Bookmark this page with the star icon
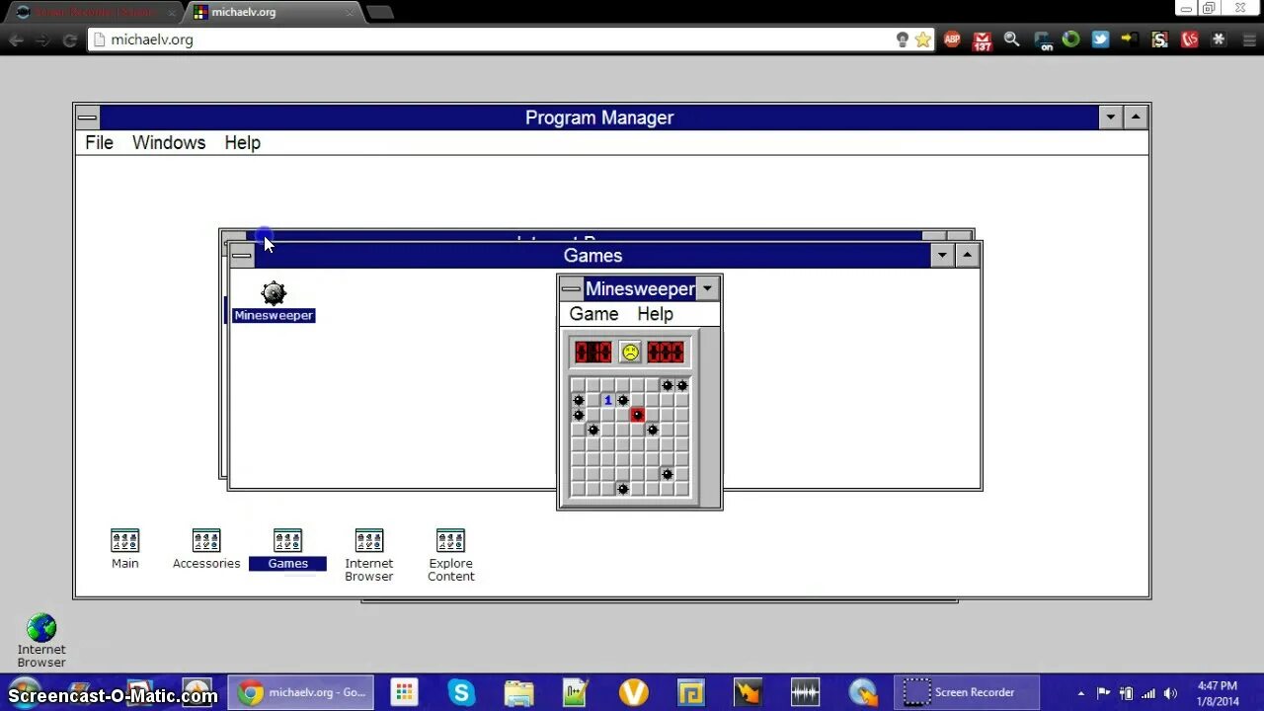The height and width of the screenshot is (711, 1264). [923, 39]
